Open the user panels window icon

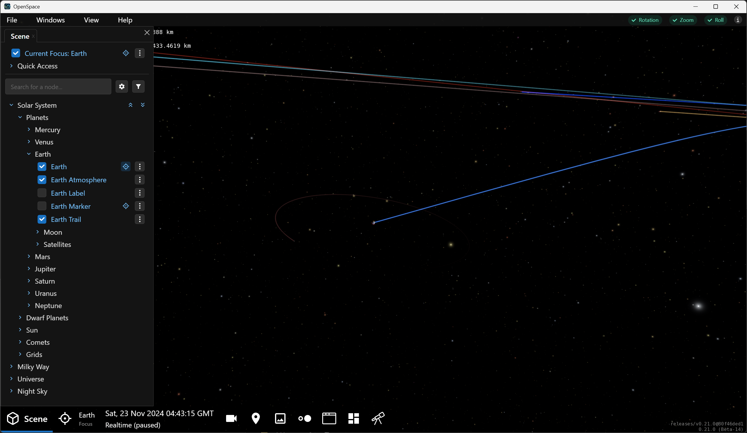click(329, 418)
